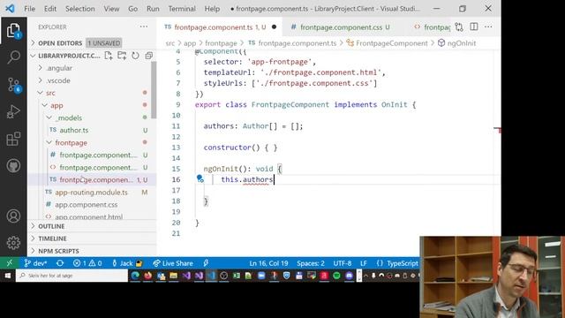565x318 pixels.
Task: Click dev* branch in status bar
Action: pos(35,263)
